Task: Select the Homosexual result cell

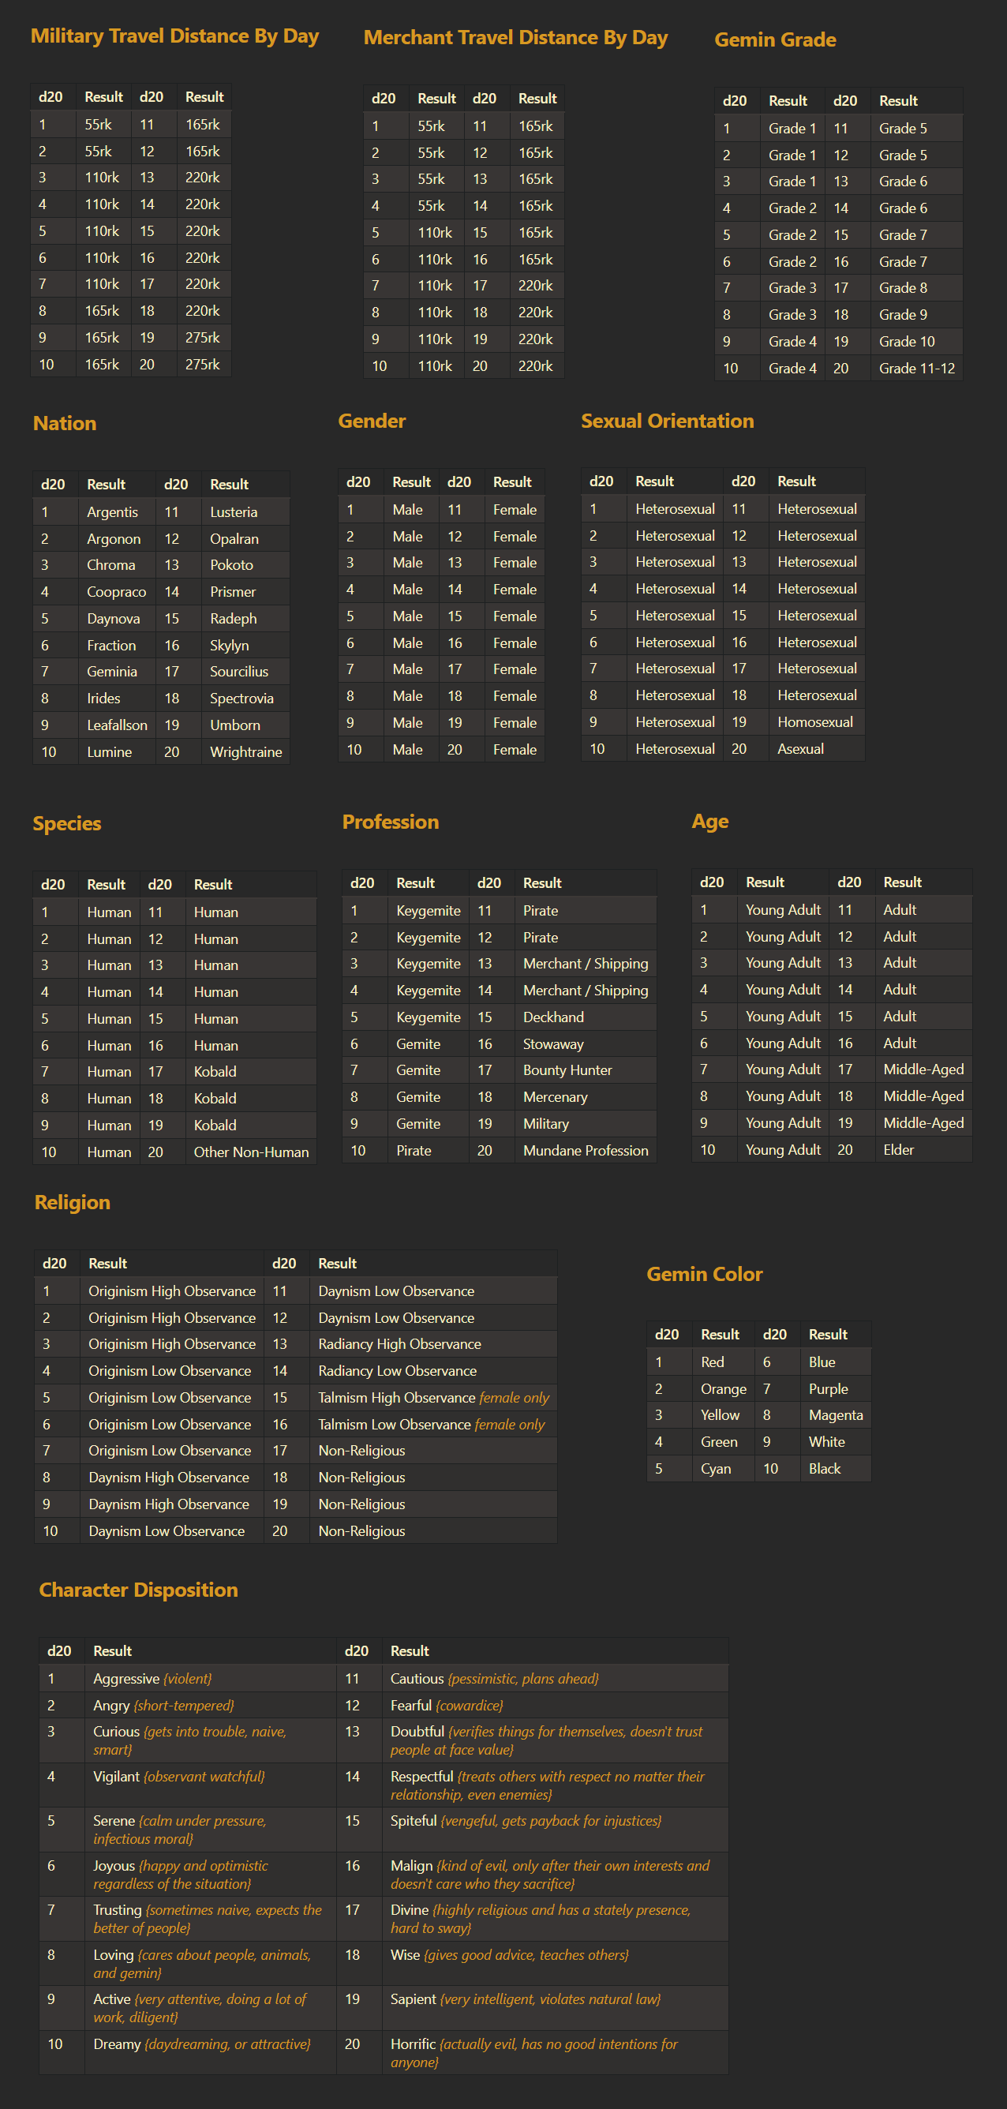Action: (816, 722)
